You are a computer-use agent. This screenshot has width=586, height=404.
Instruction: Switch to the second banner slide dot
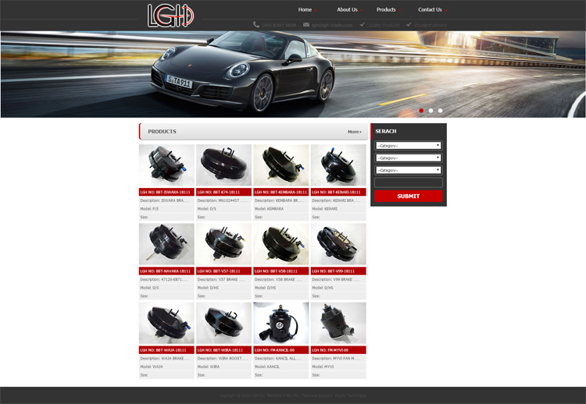tap(431, 111)
